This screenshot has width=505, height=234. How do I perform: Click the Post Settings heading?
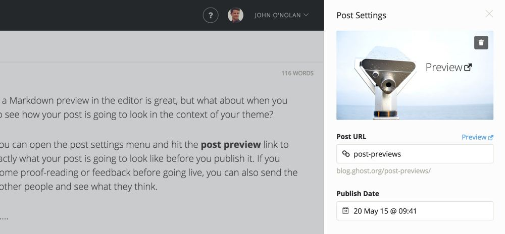362,16
